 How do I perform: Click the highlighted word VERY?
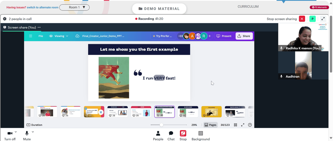point(159,78)
